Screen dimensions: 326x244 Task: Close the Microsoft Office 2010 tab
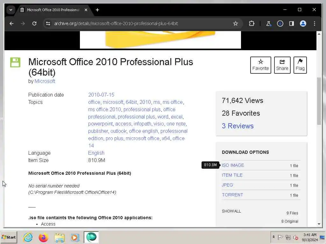pos(86,10)
